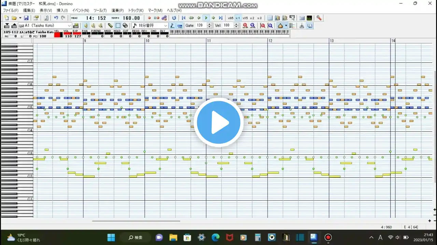The image size is (437, 245).
Task: Open the 演奏(P) menu
Action: point(118,11)
